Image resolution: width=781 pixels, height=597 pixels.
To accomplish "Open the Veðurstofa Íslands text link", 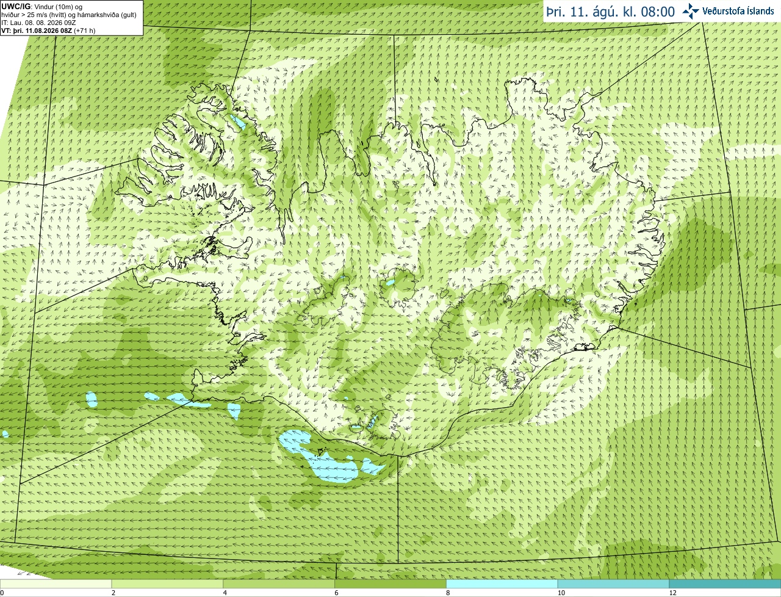I will point(738,11).
